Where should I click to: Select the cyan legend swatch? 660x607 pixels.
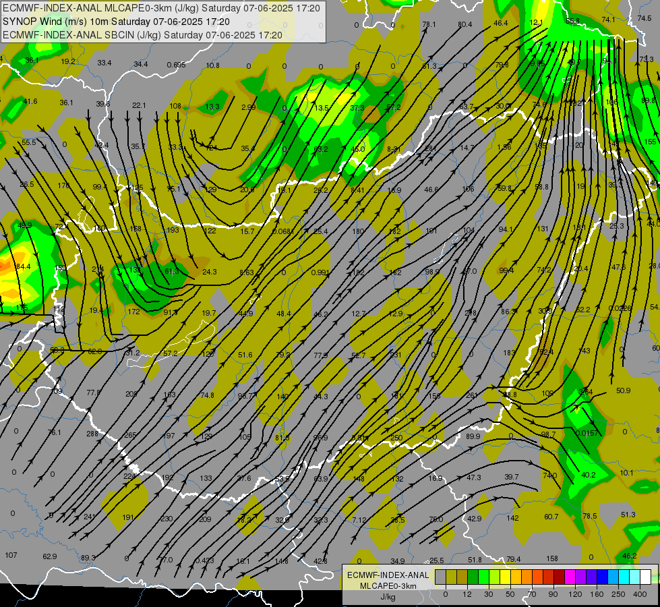(624, 577)
